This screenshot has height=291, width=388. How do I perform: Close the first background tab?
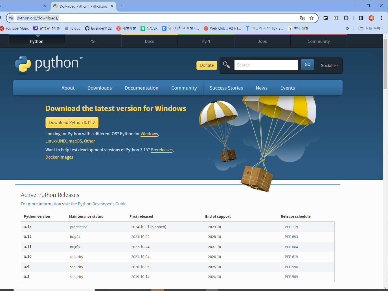pos(45,6)
